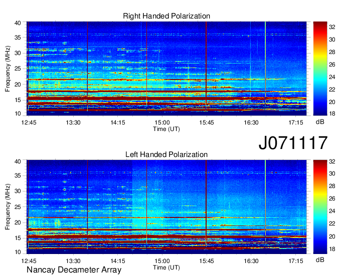Click the 20 value on lower color bar scale

click(x=332, y=236)
